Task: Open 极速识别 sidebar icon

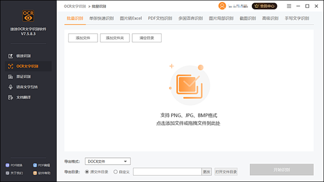Action: tap(10, 56)
